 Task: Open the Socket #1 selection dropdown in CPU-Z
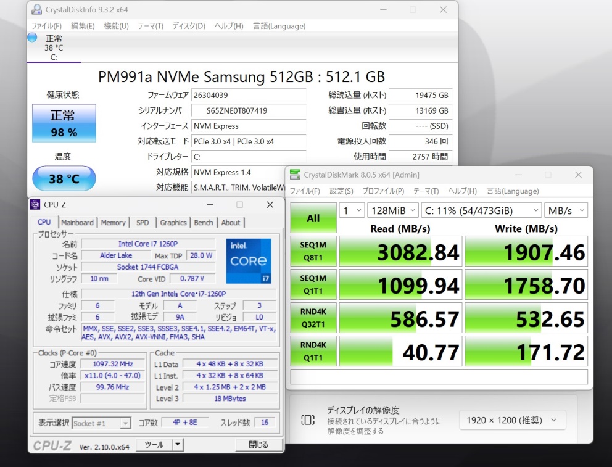click(101, 423)
